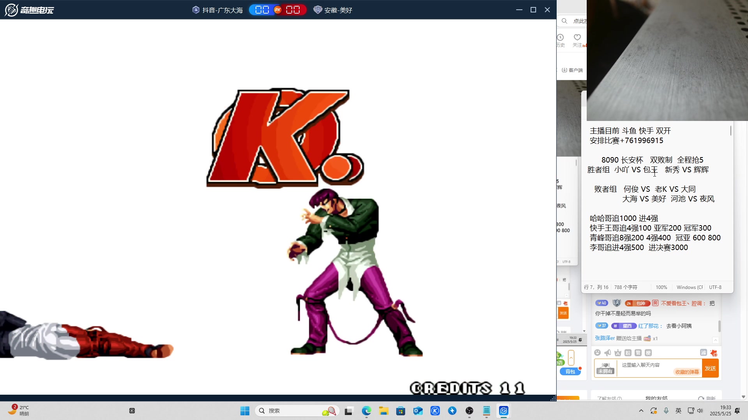The image size is (748, 420).
Task: Open the 关注 follow heart icon
Action: click(578, 40)
